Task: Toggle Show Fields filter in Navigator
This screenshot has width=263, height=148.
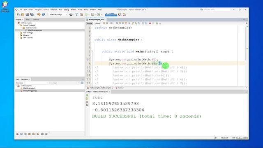Action: pyautogui.click(x=21, y=134)
